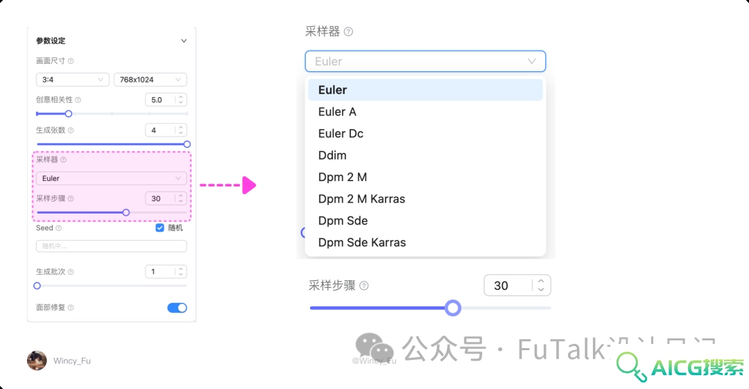Open the small Euler sampler dropdown
Viewport: 749px width, 389px height.
click(111, 178)
